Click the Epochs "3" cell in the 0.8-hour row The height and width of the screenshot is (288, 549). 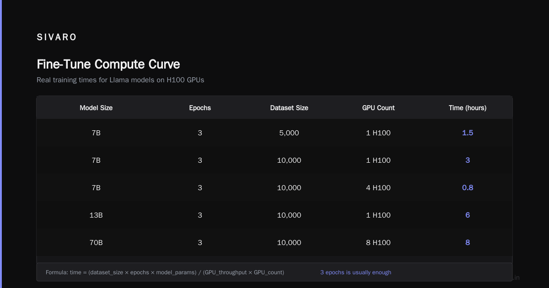coord(200,188)
